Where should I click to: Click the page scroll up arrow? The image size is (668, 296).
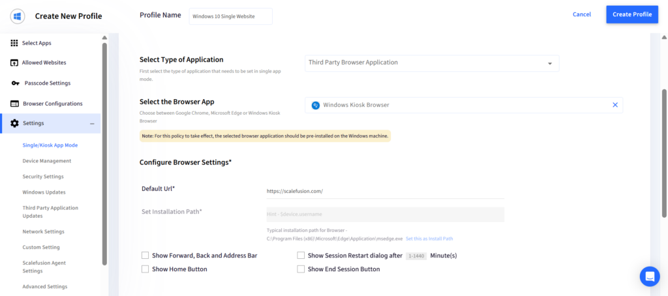[x=664, y=37]
